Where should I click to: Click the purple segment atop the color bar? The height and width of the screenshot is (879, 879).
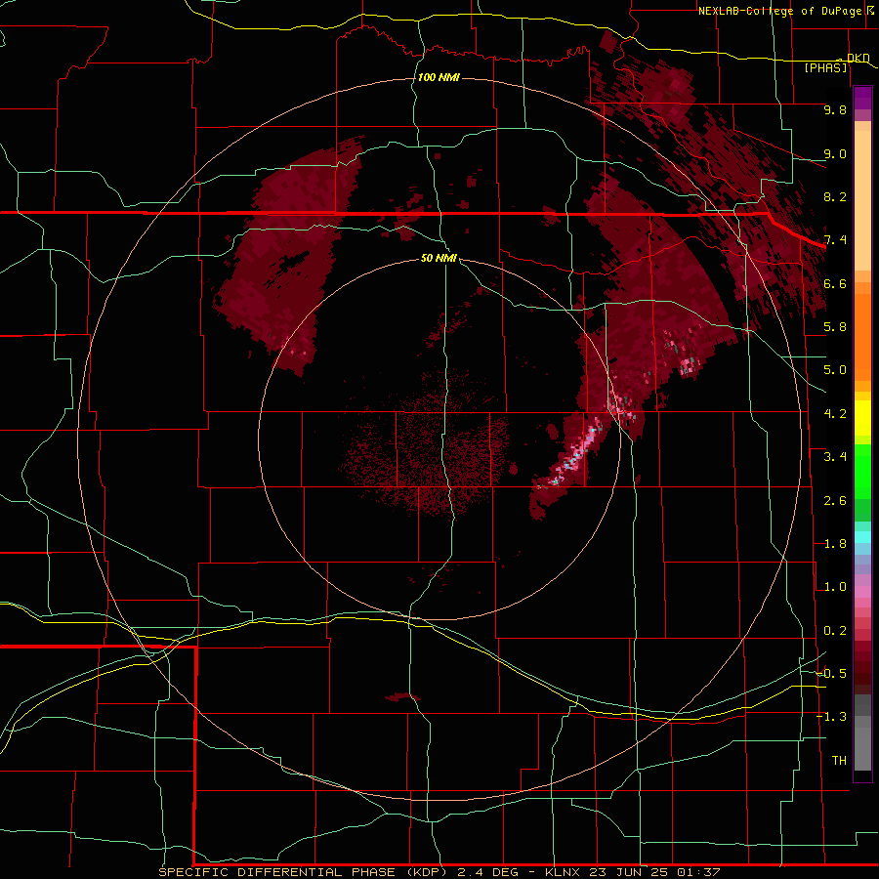pyautogui.click(x=862, y=98)
